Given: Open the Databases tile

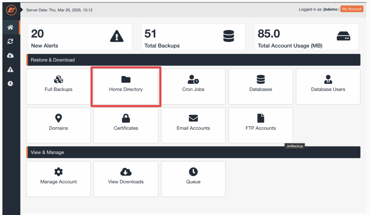Looking at the screenshot, I should [261, 86].
